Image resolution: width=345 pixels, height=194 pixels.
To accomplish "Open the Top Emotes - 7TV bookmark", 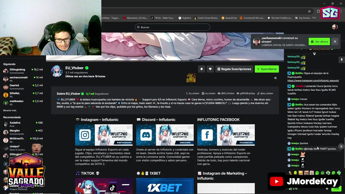I will [305, 18].
